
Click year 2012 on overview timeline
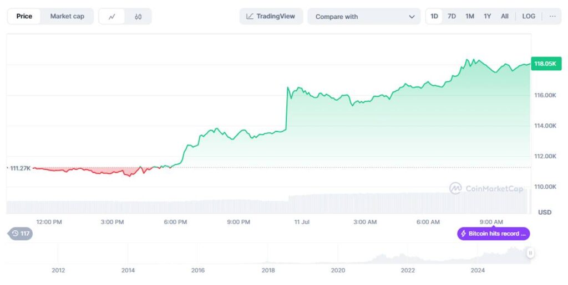click(58, 270)
